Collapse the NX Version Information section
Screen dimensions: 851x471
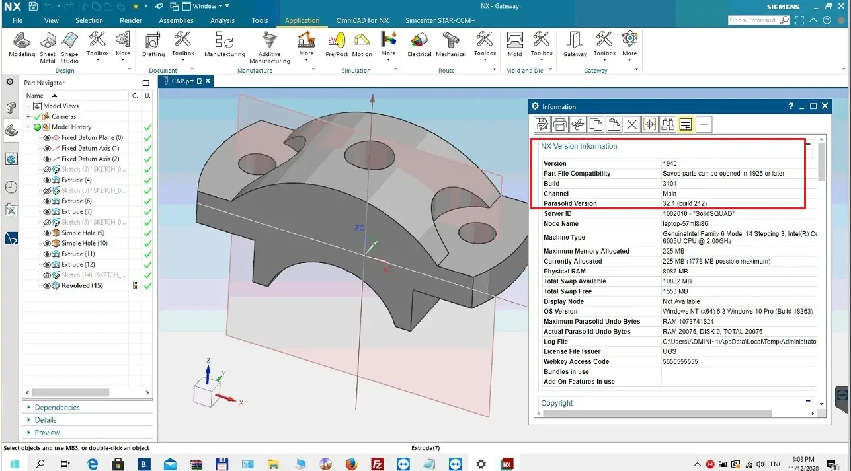(x=808, y=143)
